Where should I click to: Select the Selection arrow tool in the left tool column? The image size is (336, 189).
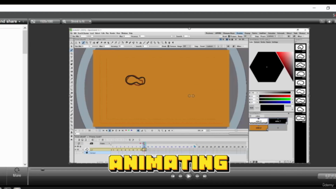click(x=71, y=47)
